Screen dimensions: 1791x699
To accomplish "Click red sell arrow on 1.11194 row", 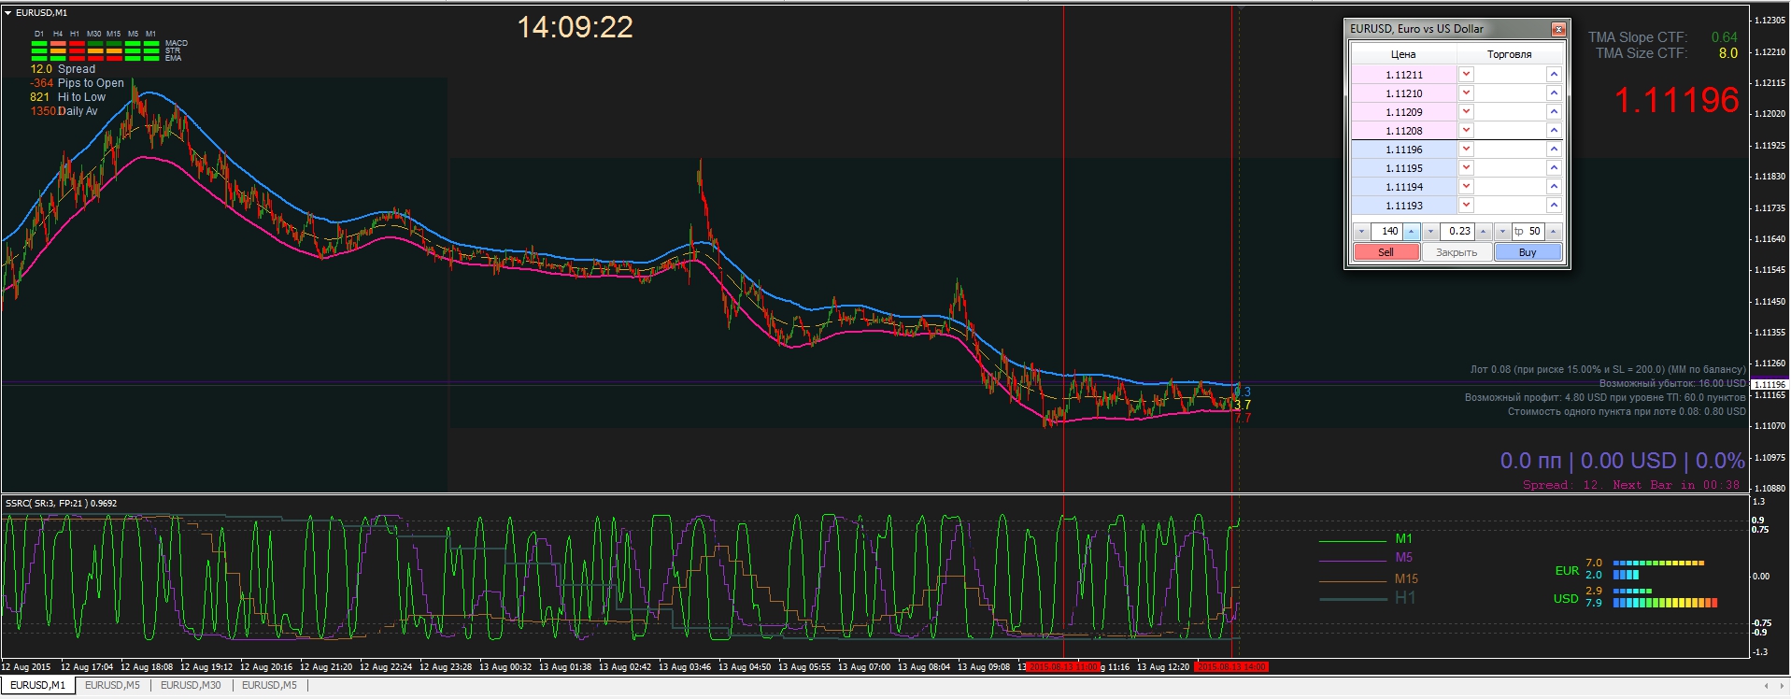I will [1466, 187].
